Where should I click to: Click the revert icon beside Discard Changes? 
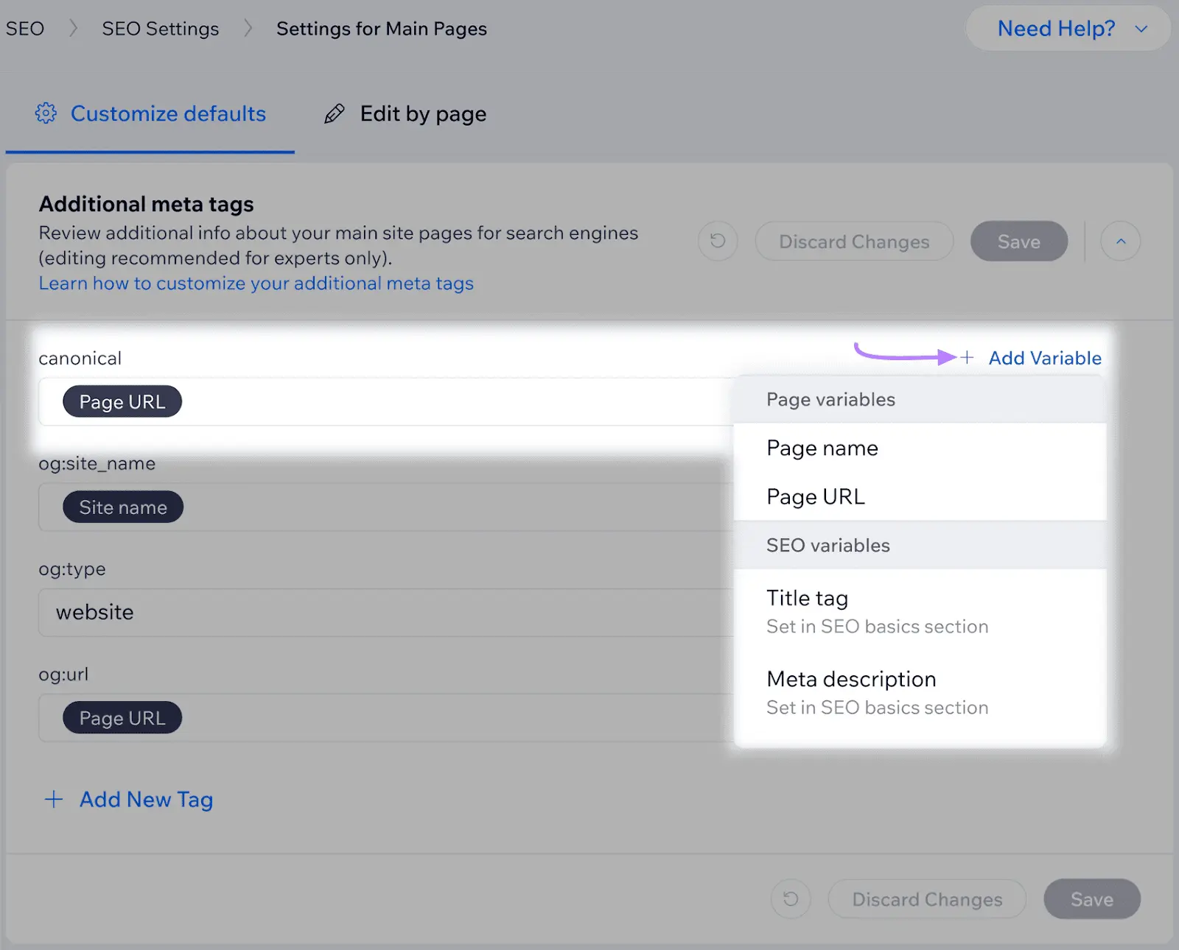click(x=717, y=241)
